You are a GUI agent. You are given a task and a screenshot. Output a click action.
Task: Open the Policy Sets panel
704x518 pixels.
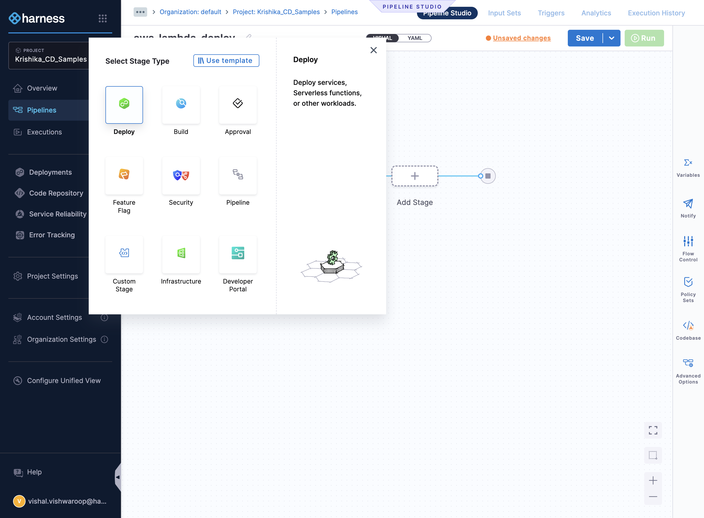[688, 290]
